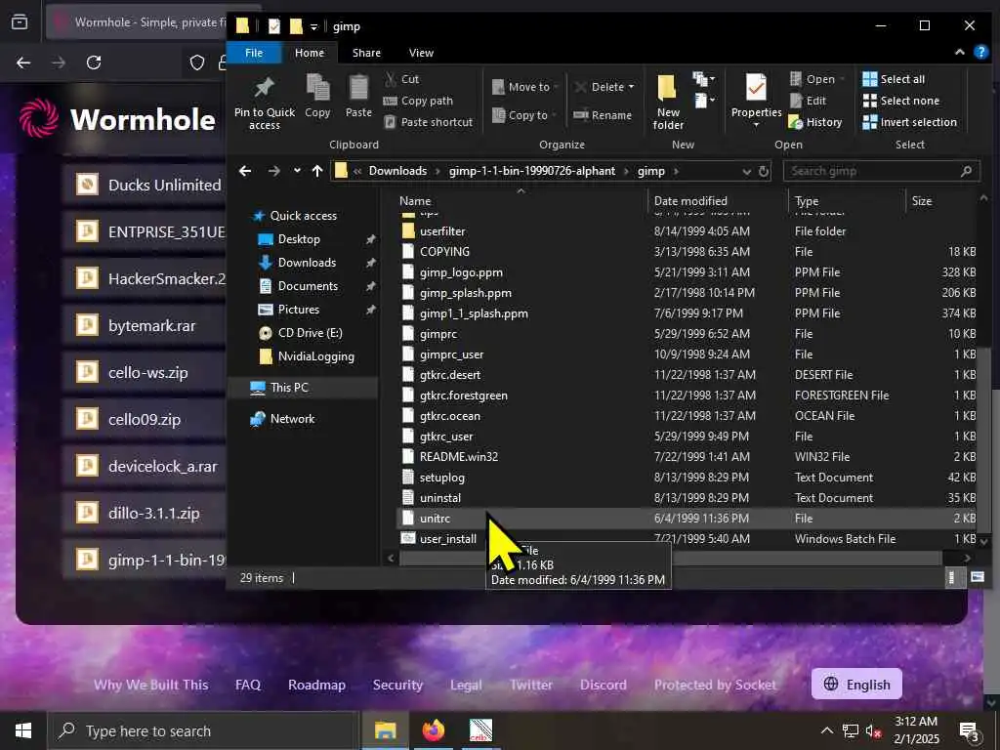Viewport: 1000px width, 750px height.
Task: Click Select none in ribbon
Action: [x=900, y=101]
